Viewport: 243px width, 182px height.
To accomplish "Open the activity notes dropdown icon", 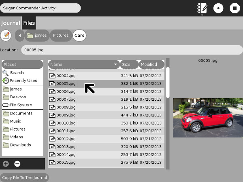I will click(202, 8).
